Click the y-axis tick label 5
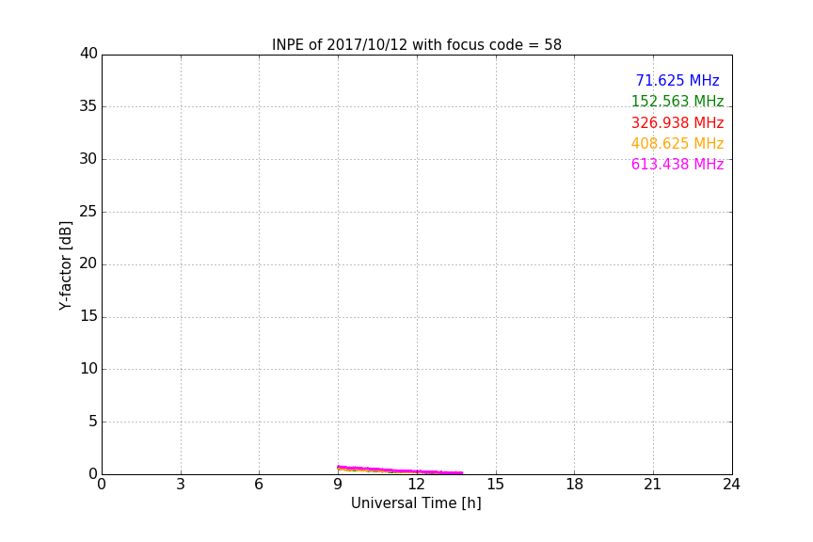The height and width of the screenshot is (542, 813). pyautogui.click(x=93, y=422)
